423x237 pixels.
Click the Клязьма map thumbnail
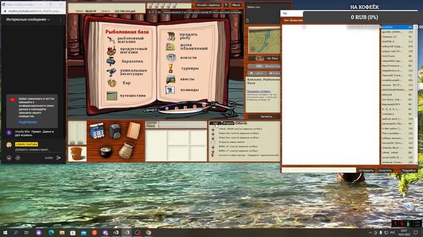click(x=264, y=40)
